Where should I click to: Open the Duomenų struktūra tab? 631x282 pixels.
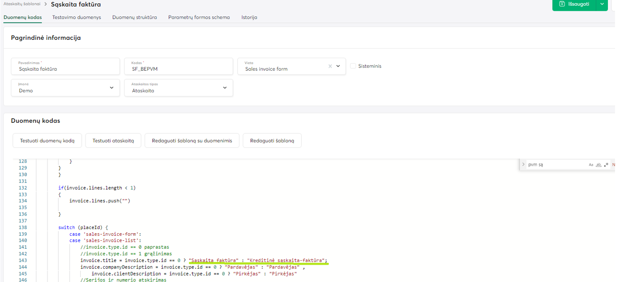(x=134, y=17)
